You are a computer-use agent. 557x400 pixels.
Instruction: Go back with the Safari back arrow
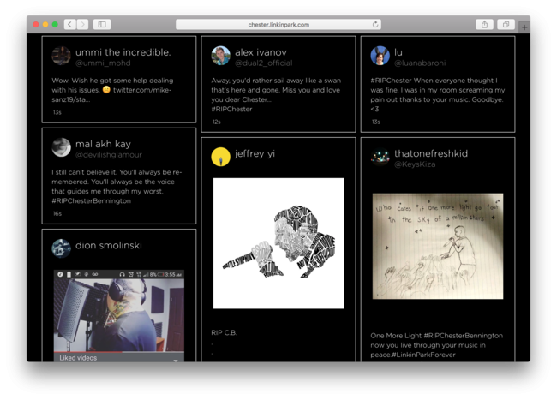click(x=70, y=25)
